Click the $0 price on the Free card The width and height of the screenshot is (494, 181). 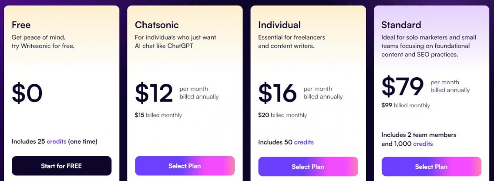tap(27, 93)
